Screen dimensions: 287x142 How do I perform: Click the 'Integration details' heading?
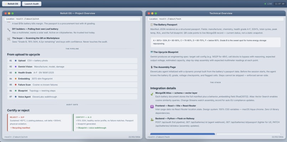pyautogui.click(x=163, y=88)
